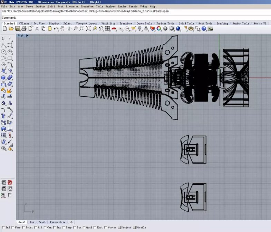
Task: Enable the End object snap
Action: click(x=3, y=228)
